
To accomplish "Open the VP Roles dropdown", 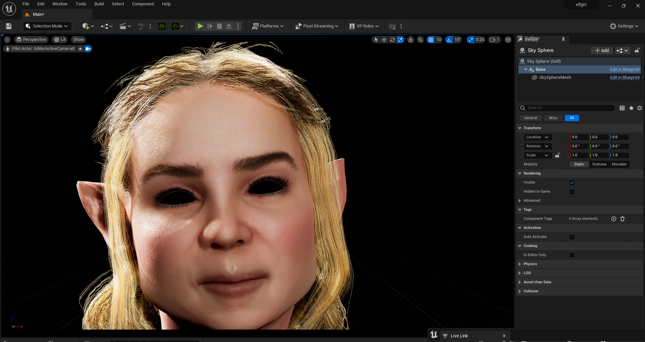I will [364, 26].
